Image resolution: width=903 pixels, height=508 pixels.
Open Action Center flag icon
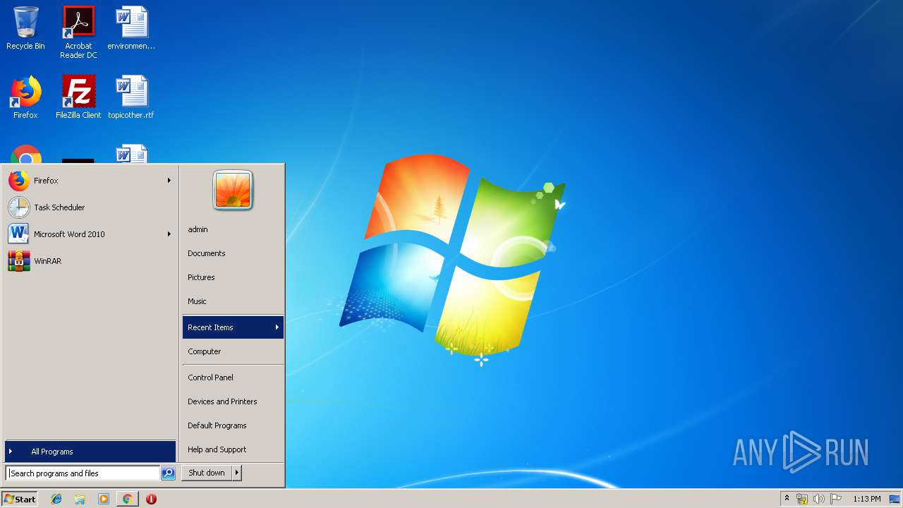pos(835,499)
